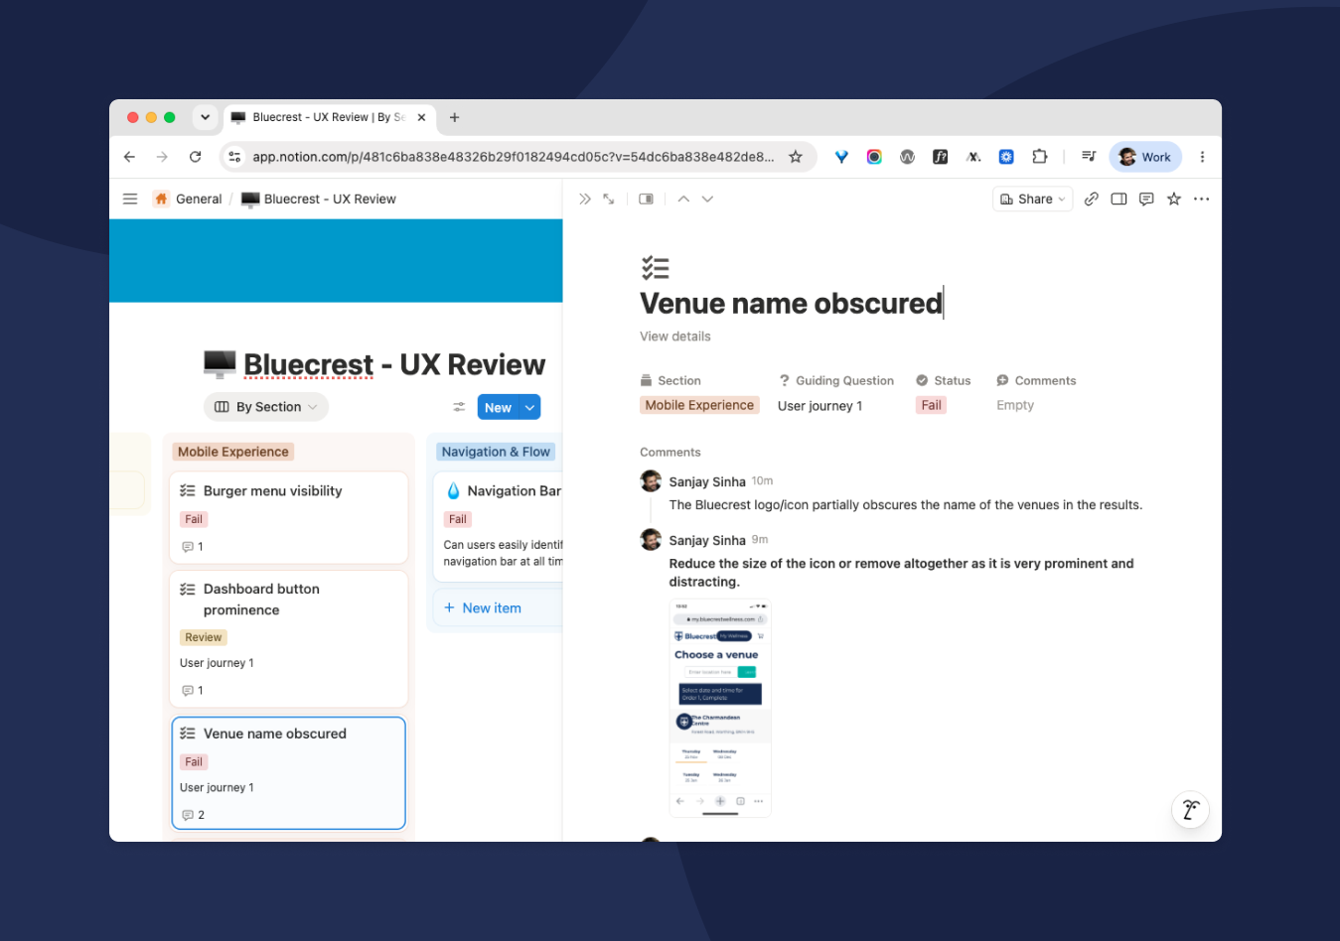Open the Section property header
The image size is (1340, 941).
pos(670,380)
